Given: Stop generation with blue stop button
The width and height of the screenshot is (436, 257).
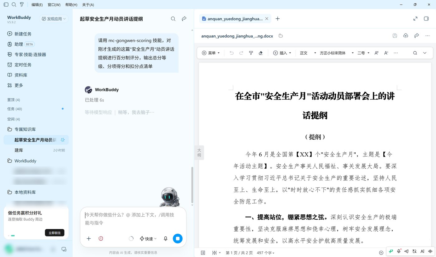Looking at the screenshot, I should click(x=178, y=239).
